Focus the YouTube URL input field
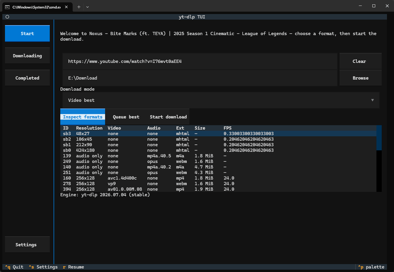394x272 pixels. (200, 61)
